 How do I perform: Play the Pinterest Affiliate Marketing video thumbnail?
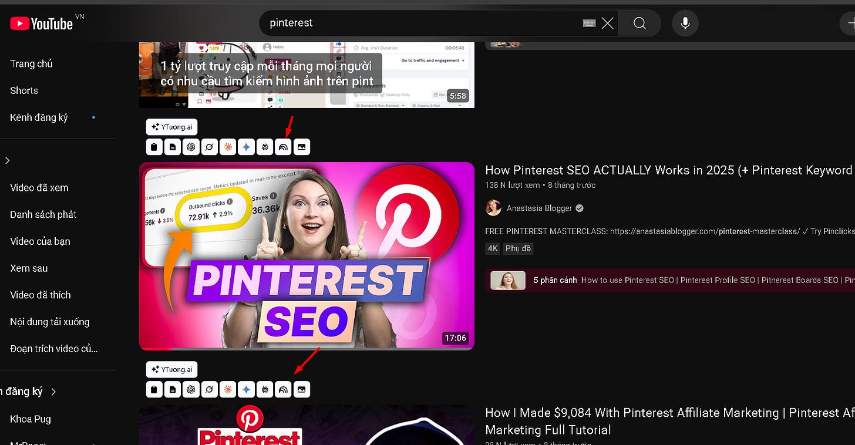click(307, 425)
